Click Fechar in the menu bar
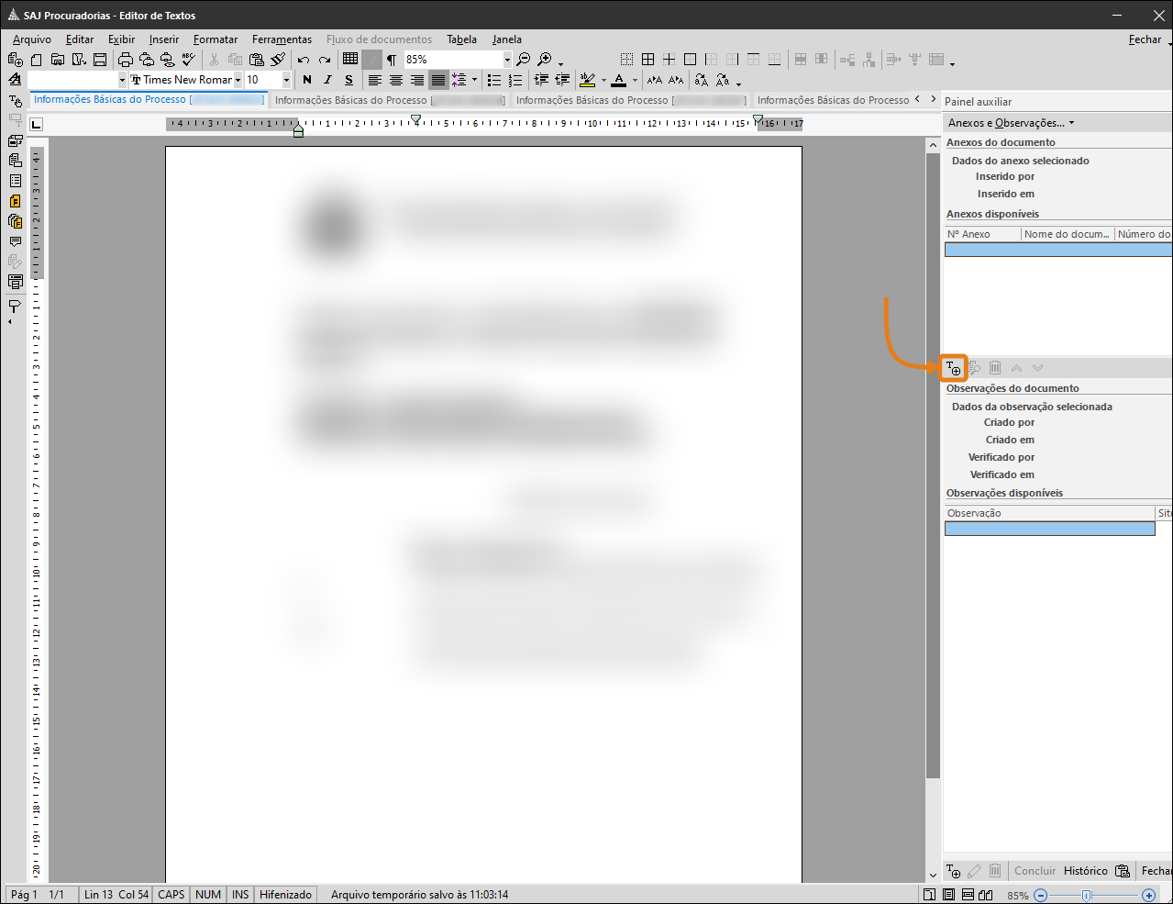 (1145, 39)
